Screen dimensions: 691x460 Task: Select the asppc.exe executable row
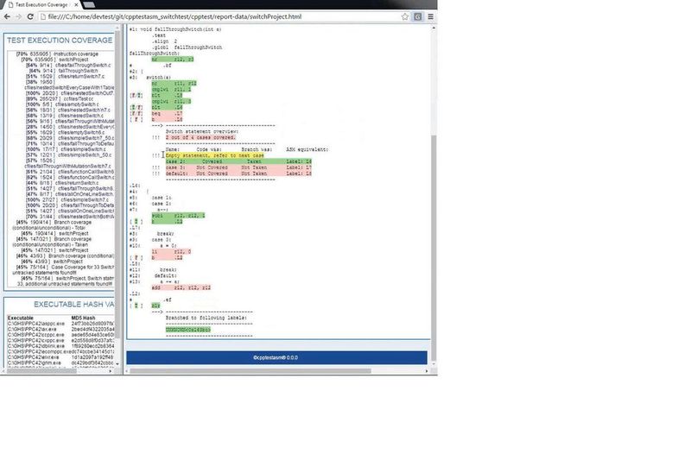[60, 324]
